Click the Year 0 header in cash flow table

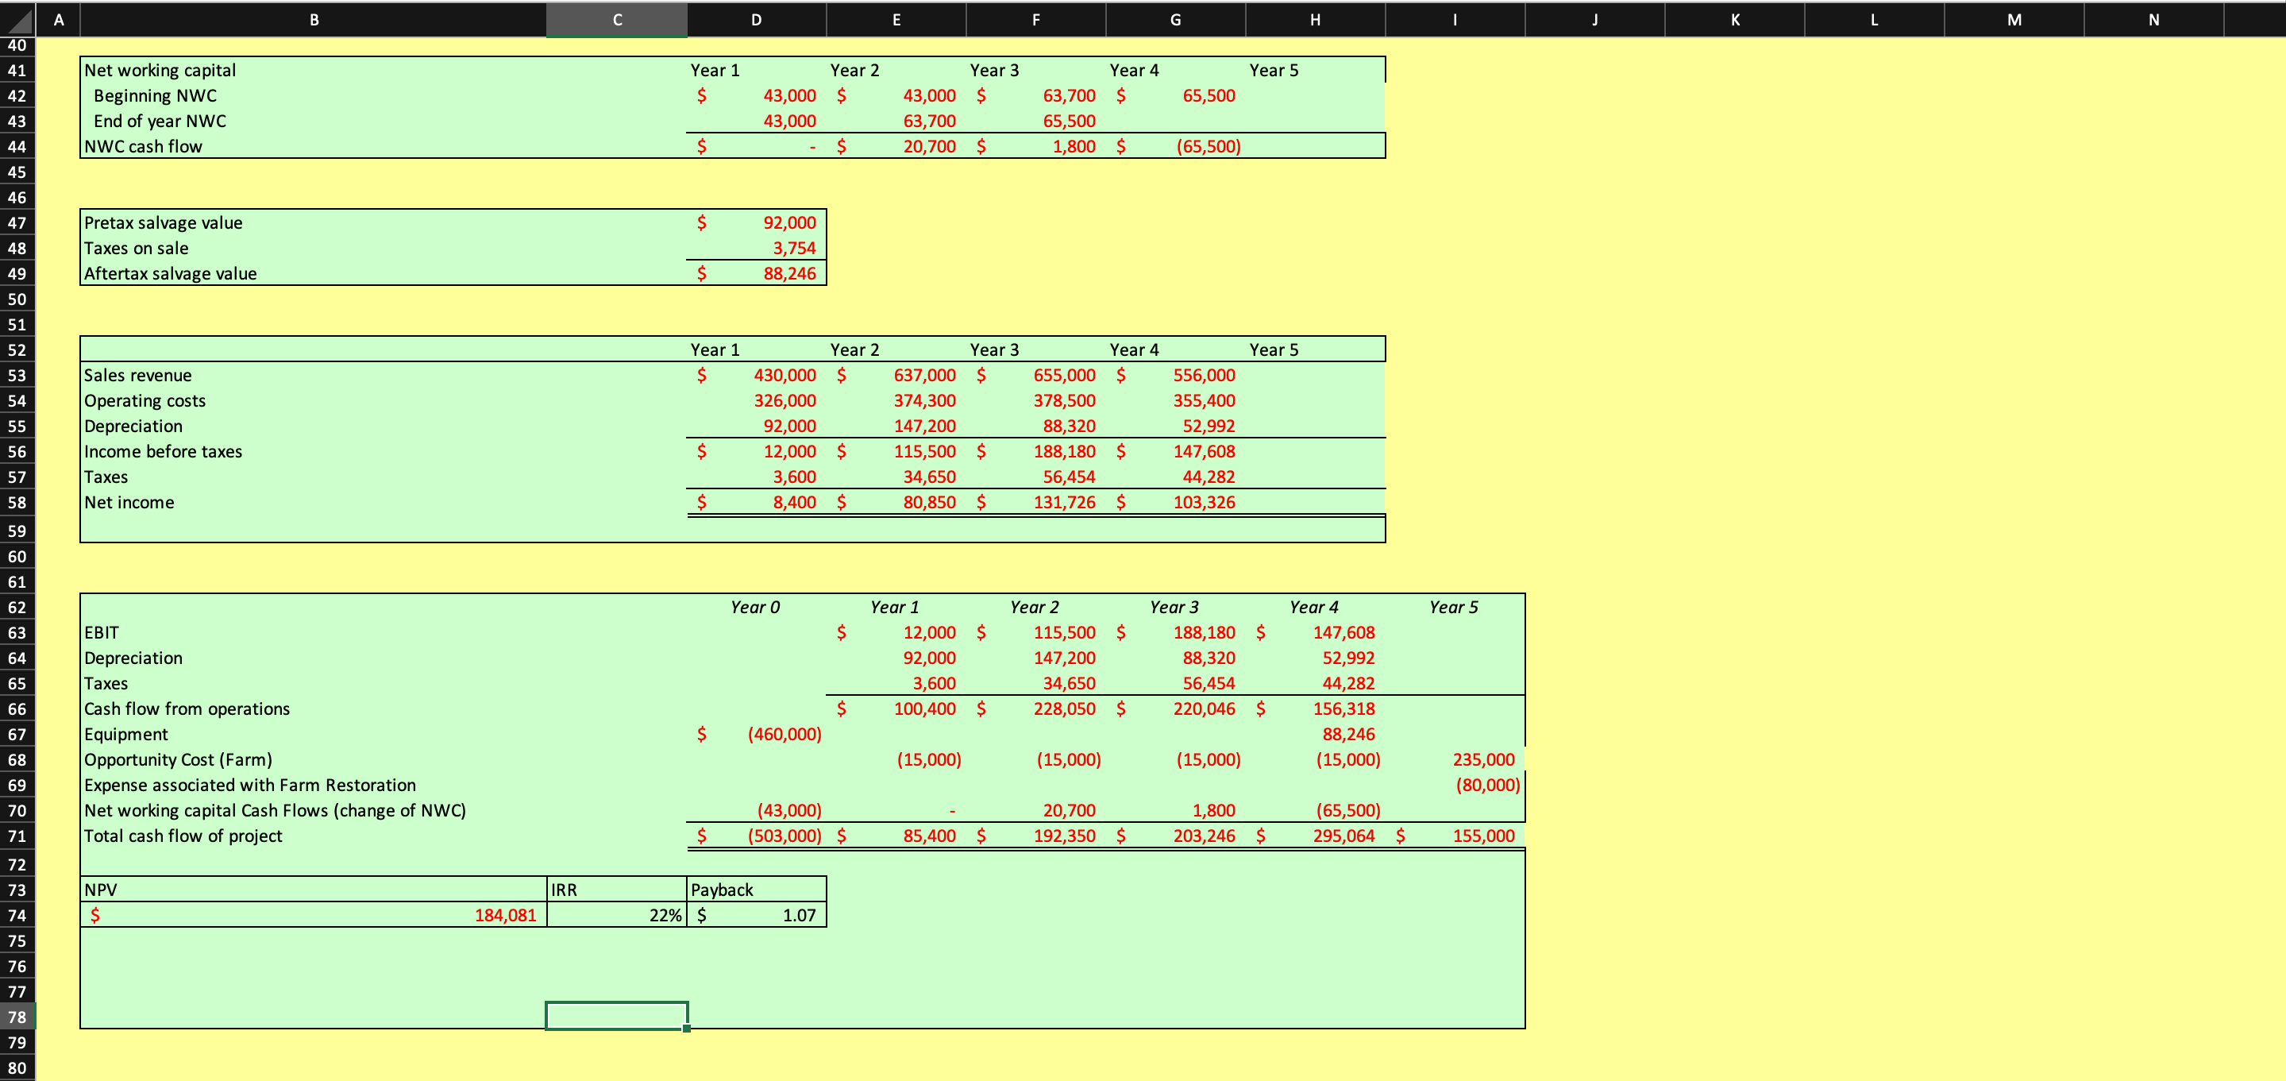(x=756, y=607)
